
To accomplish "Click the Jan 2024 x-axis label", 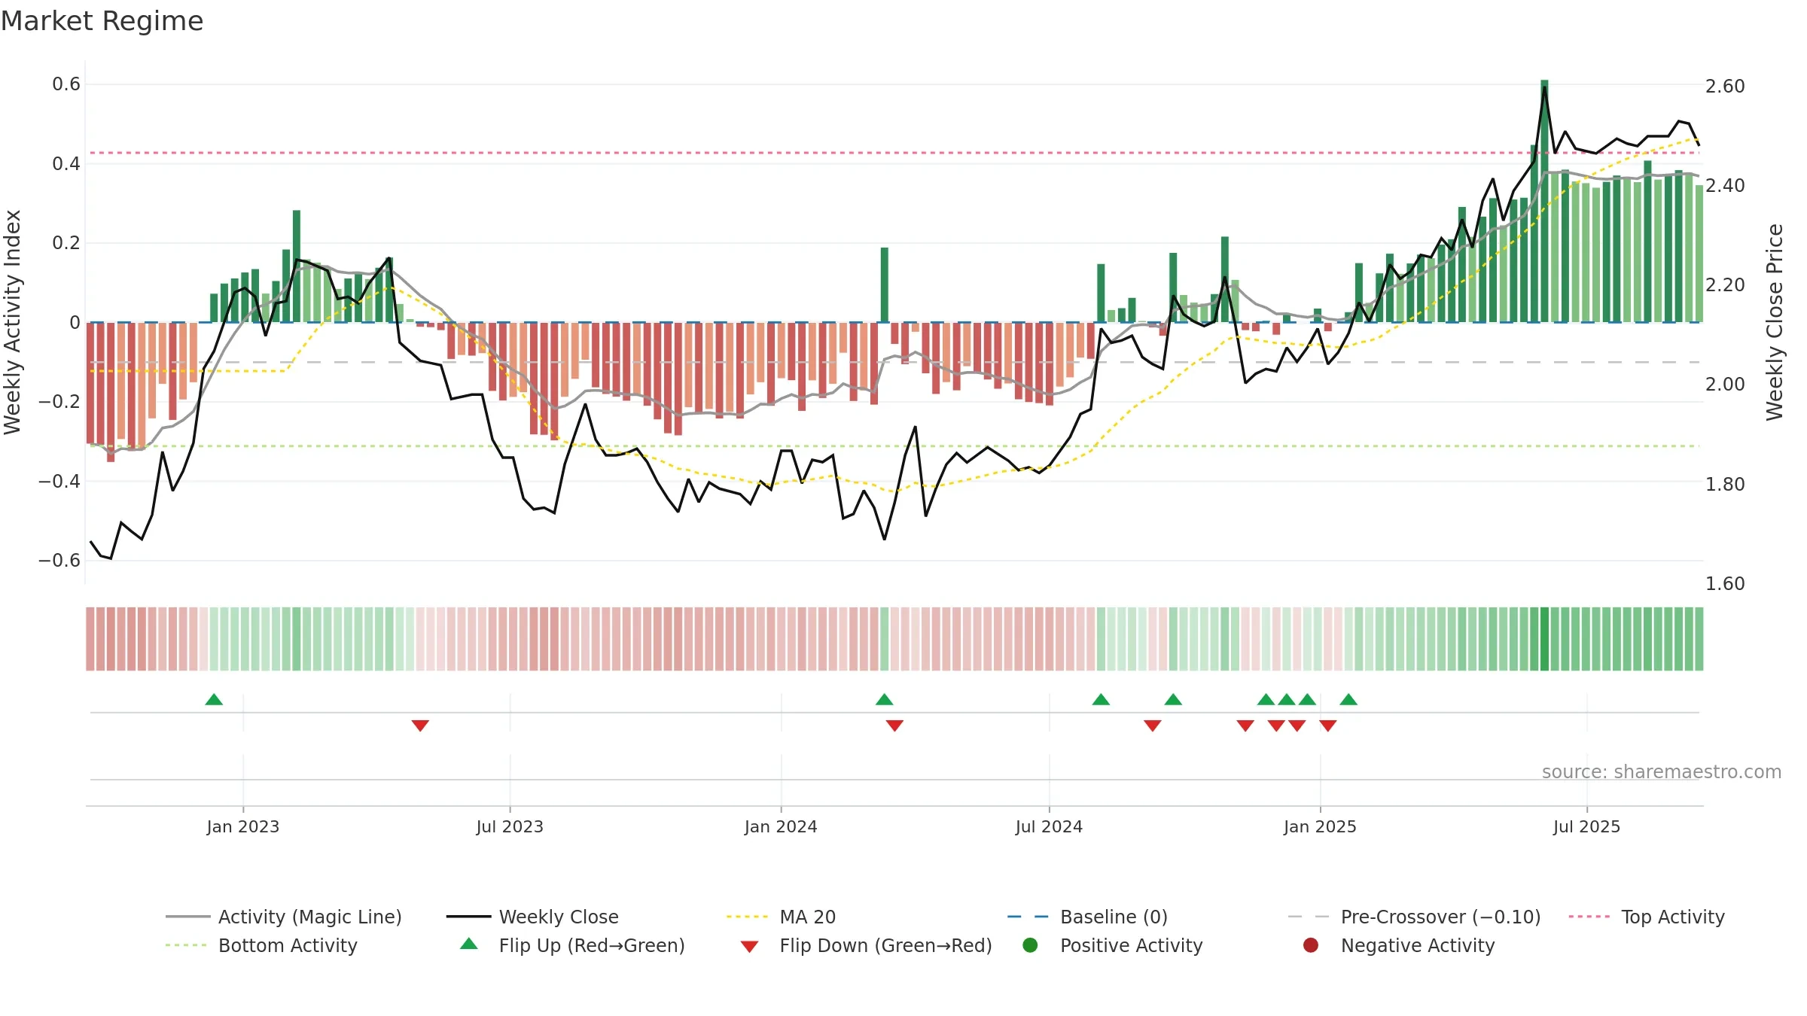I will 781,826.
